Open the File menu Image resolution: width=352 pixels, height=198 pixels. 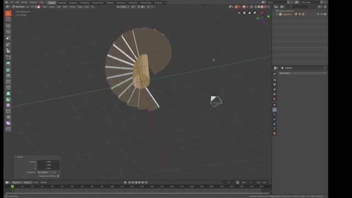(12, 2)
